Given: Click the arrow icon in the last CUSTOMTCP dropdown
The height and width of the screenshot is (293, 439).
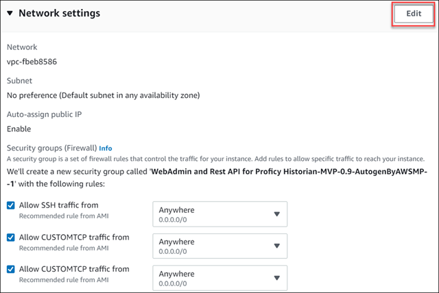Looking at the screenshot, I should pos(277,278).
